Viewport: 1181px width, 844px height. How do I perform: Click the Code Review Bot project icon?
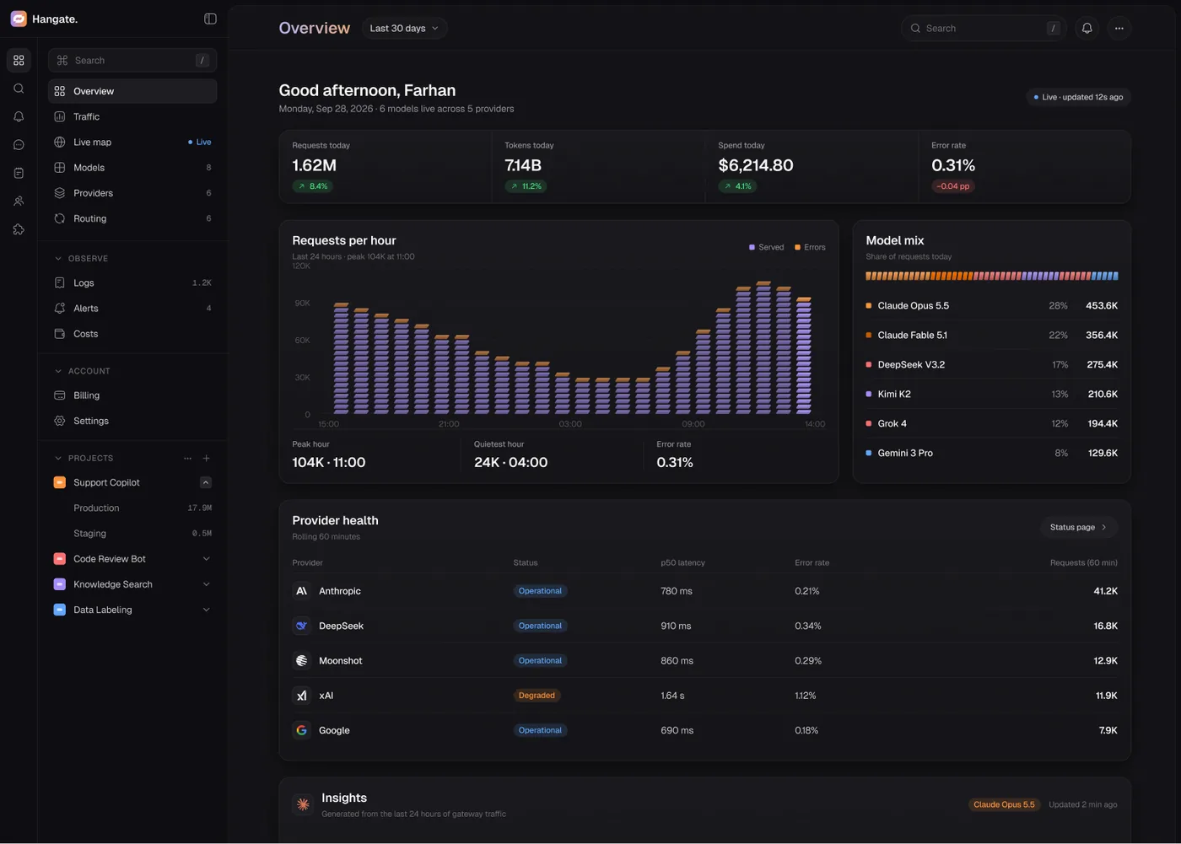(x=59, y=559)
